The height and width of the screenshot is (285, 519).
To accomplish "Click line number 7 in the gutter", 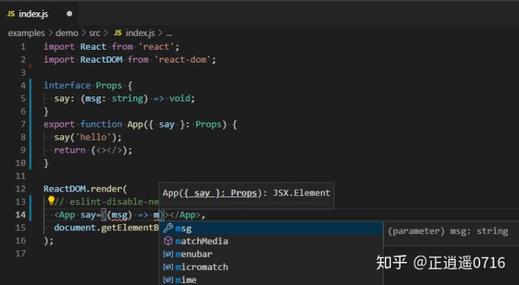I will pyautogui.click(x=23, y=125).
